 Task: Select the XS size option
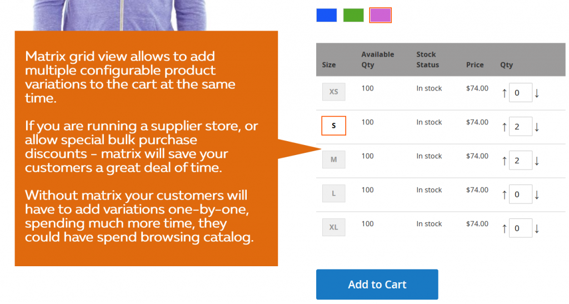point(333,92)
